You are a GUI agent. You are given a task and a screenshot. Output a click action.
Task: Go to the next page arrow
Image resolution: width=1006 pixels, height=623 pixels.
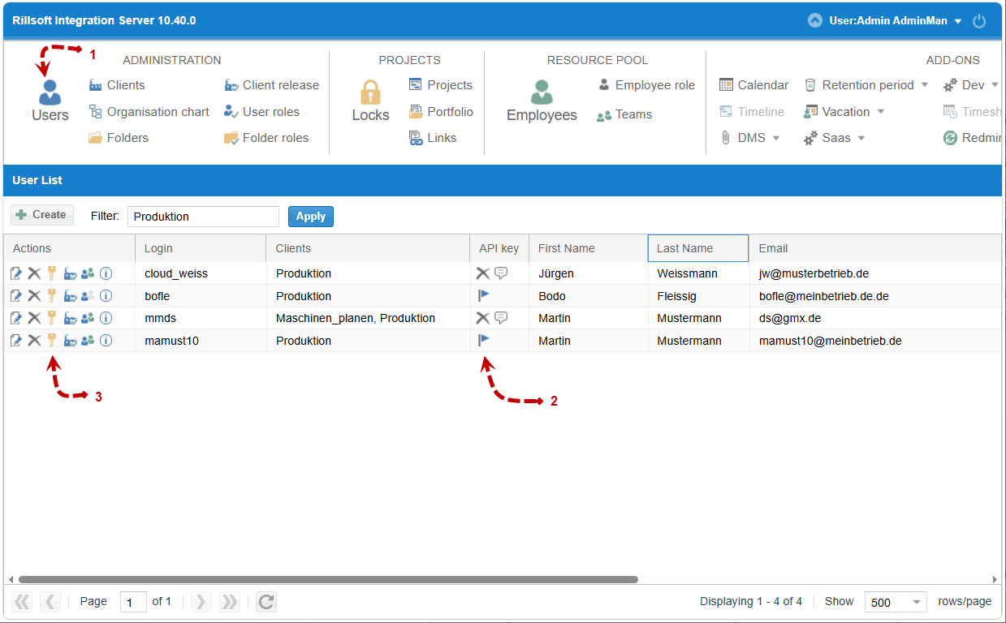[201, 602]
